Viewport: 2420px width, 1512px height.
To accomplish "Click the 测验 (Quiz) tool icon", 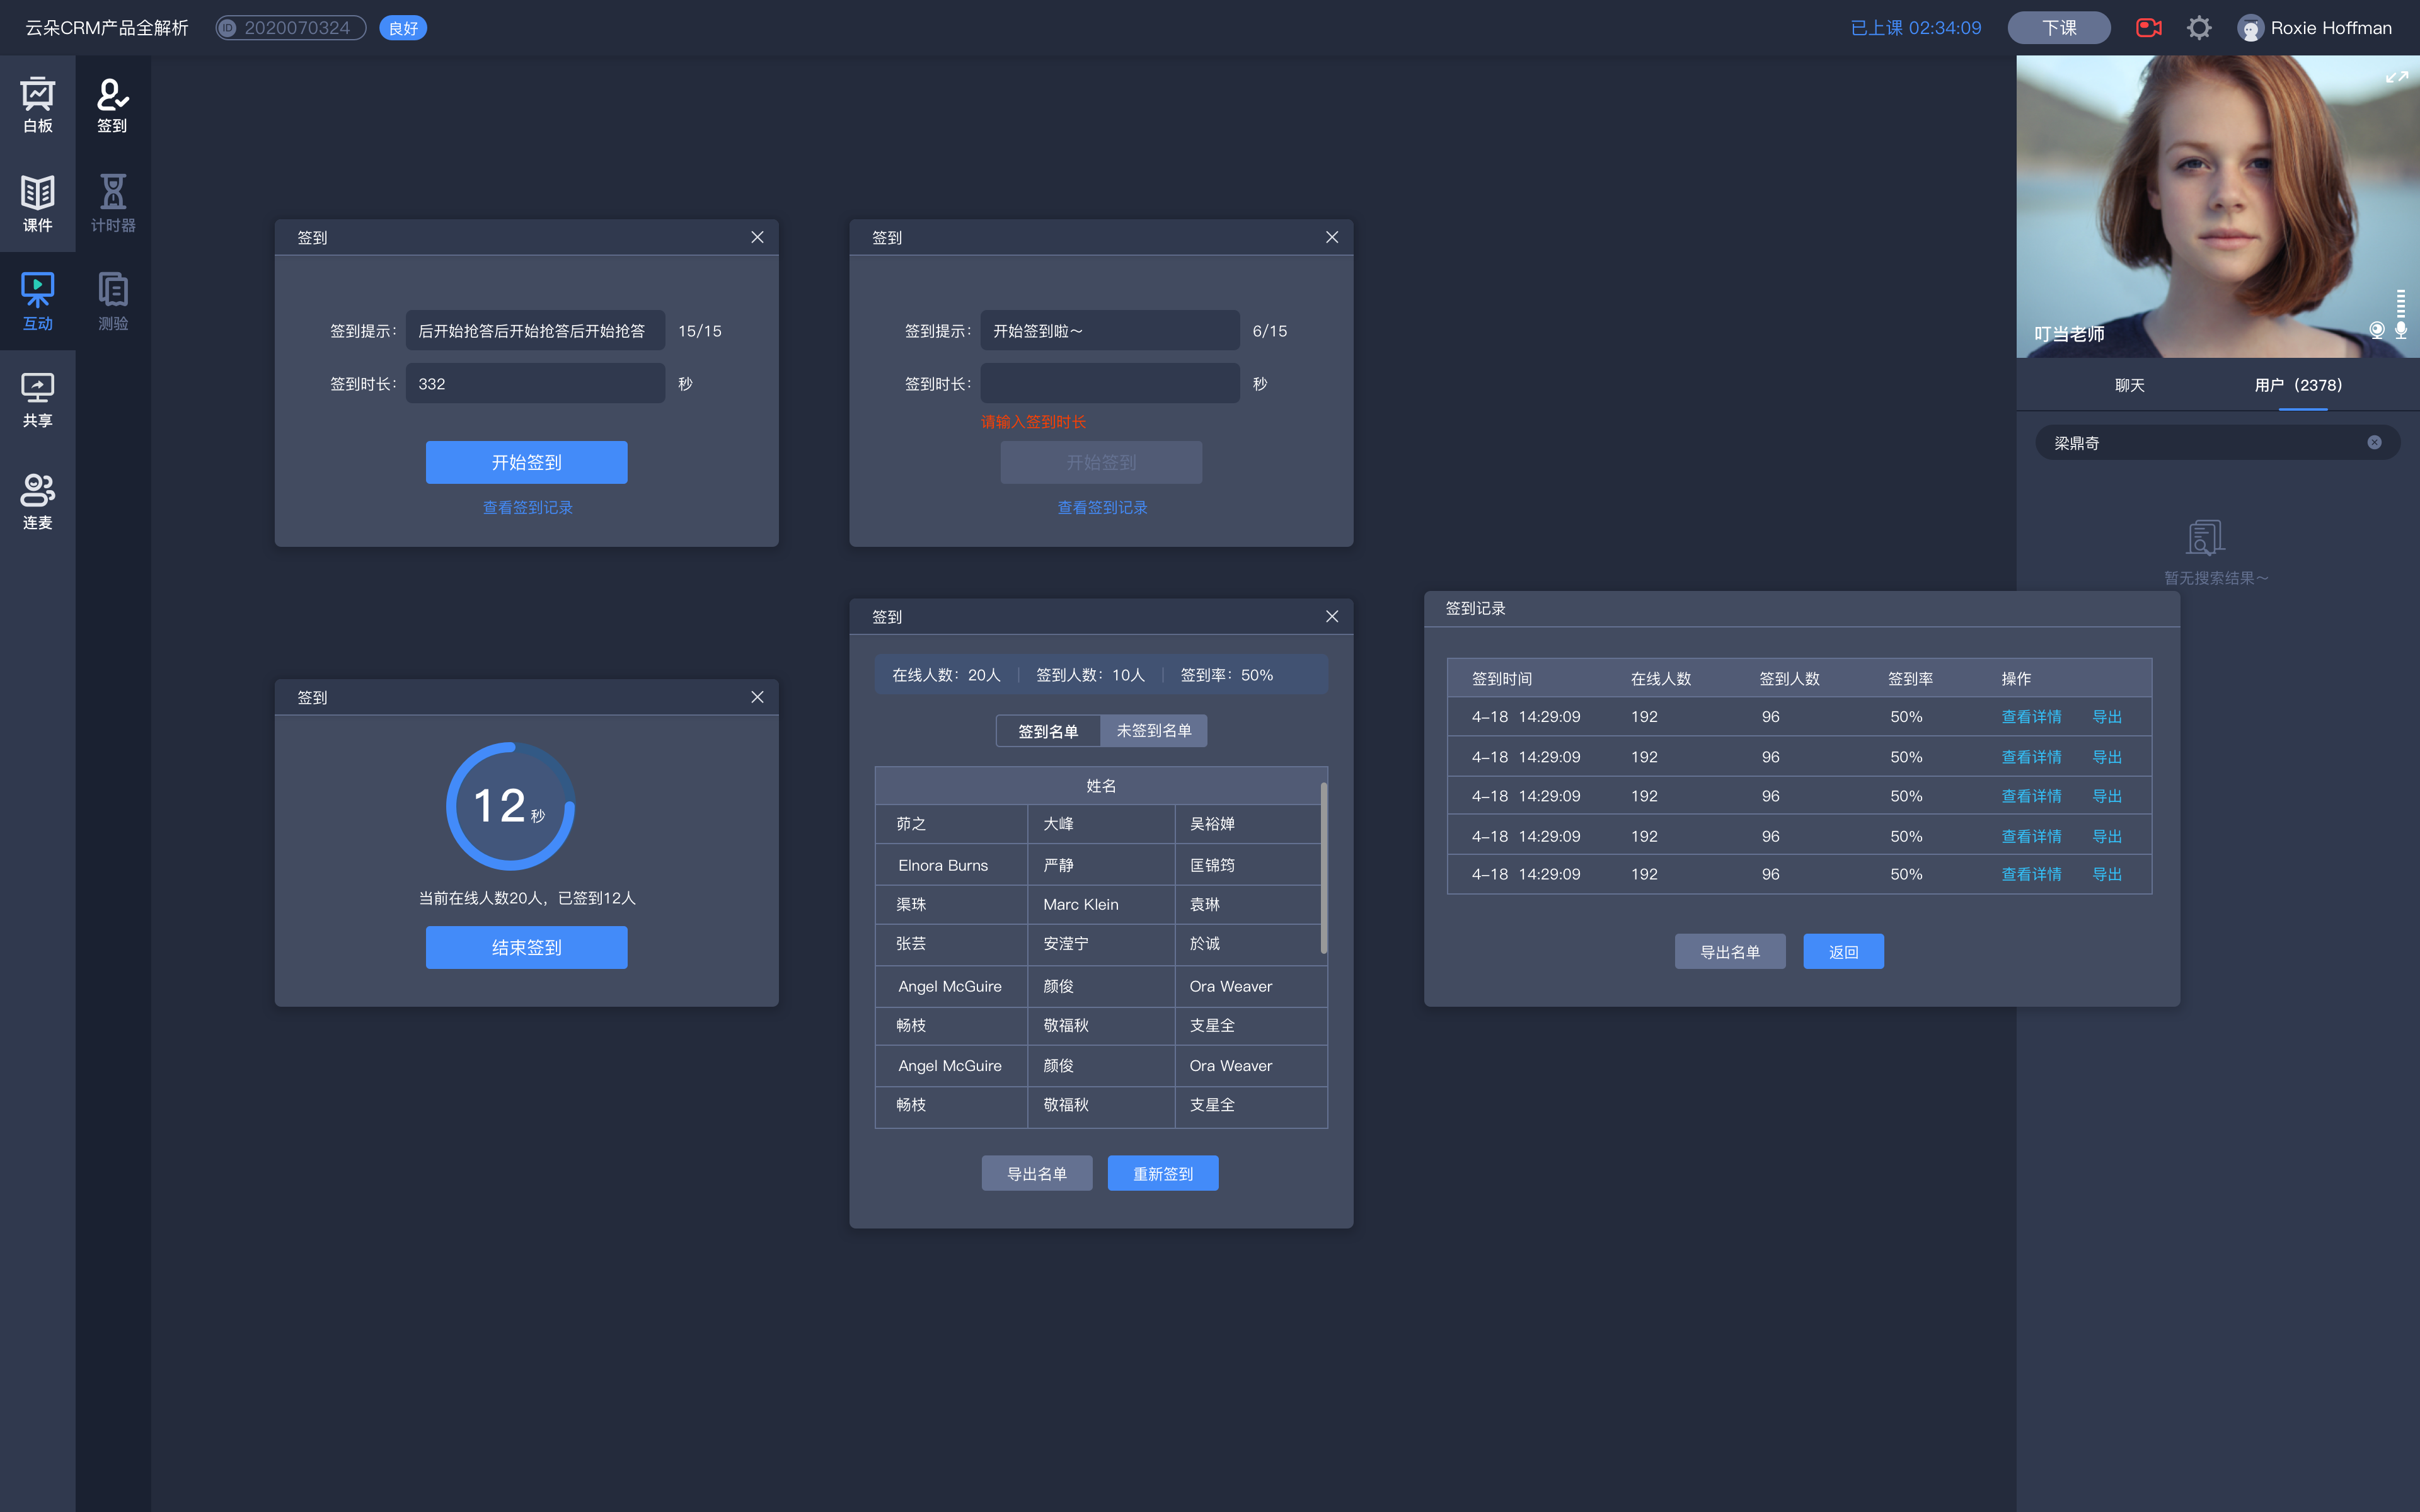I will [112, 300].
